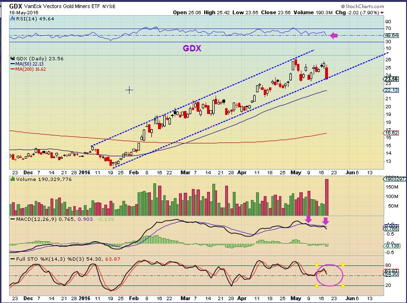Click the High 25.42 value
This screenshot has width=407, height=303.
217,12
